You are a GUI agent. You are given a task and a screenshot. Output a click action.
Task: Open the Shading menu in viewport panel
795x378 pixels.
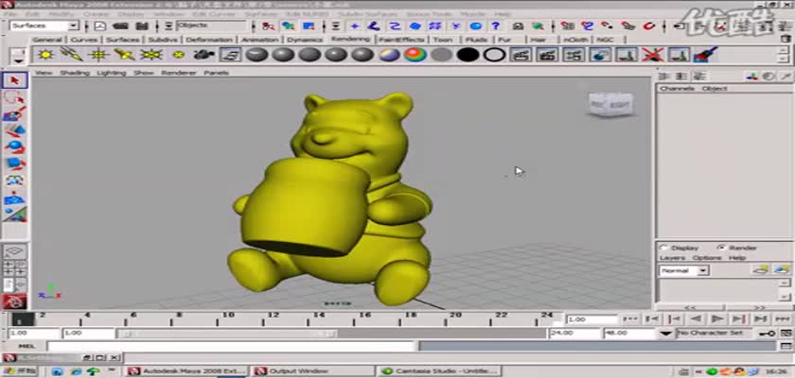coord(75,73)
